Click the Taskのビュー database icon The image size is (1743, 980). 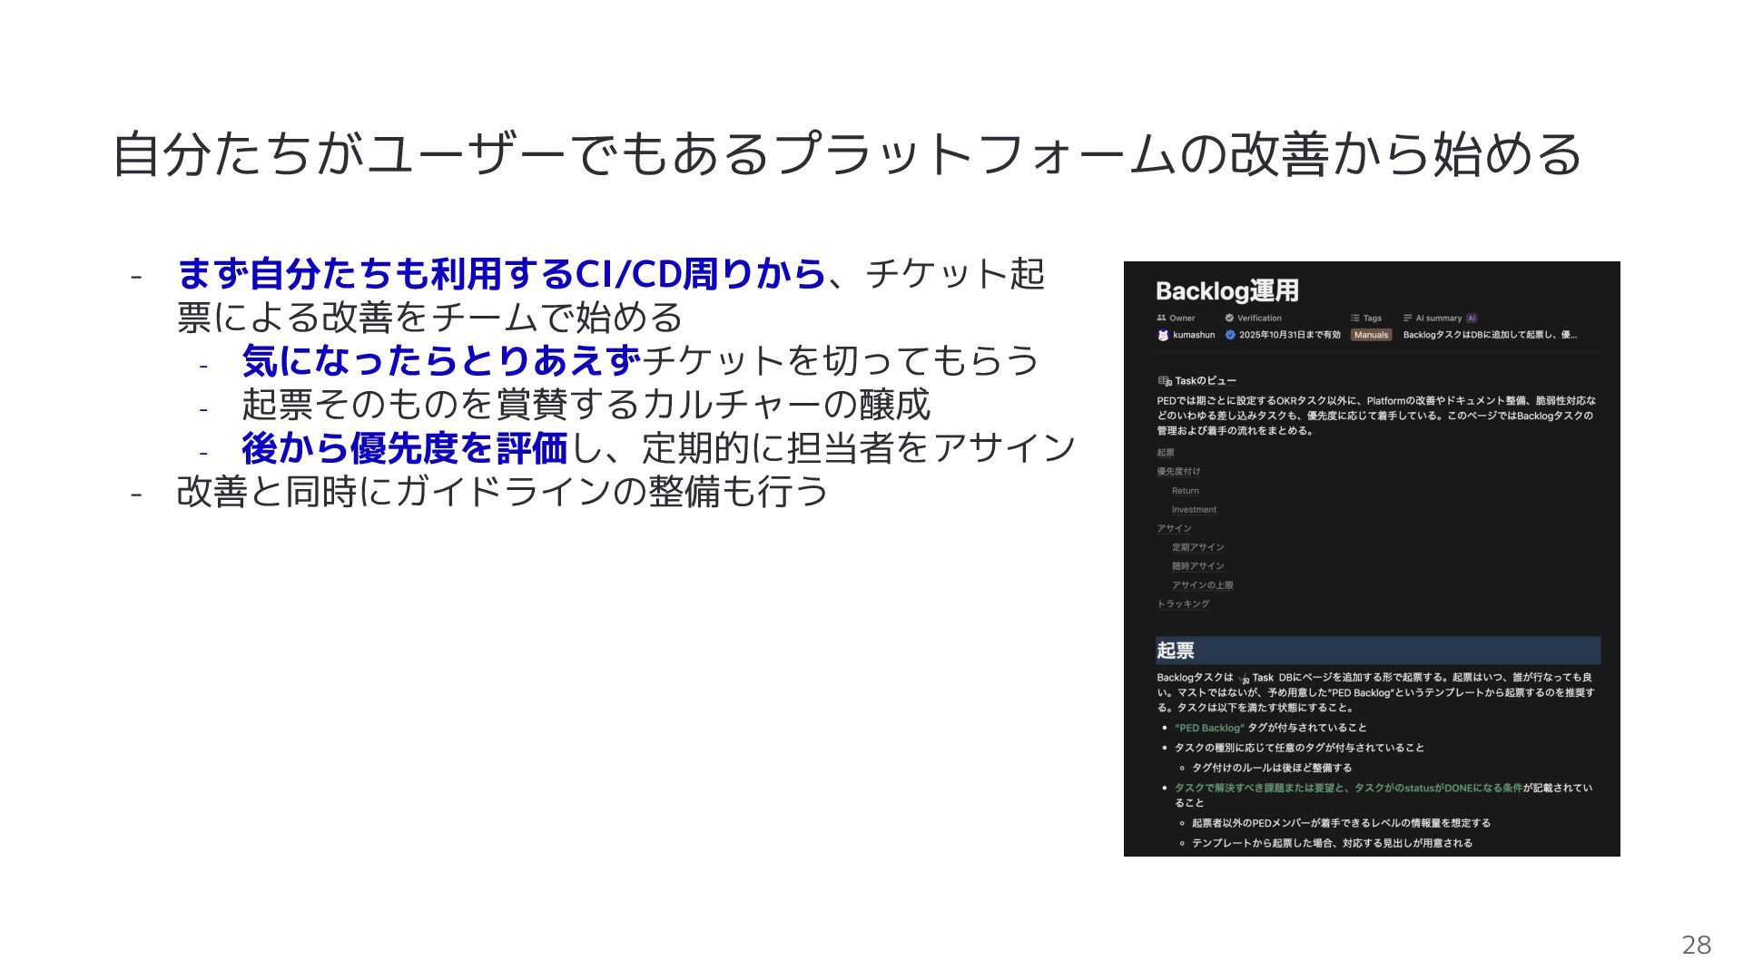[1165, 381]
